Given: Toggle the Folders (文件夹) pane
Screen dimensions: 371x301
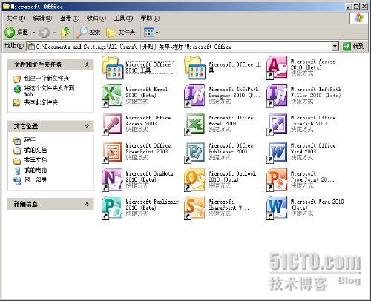Looking at the screenshot, I should pyautogui.click(x=121, y=33).
